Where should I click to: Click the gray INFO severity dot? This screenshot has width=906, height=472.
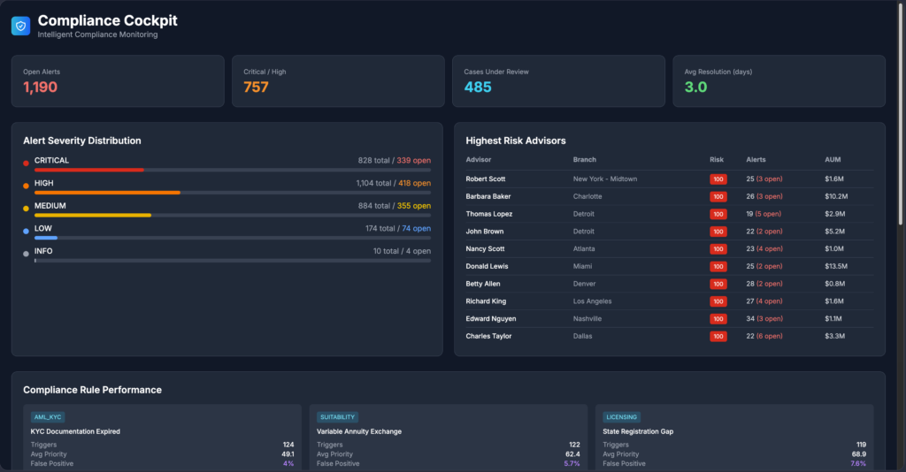(26, 254)
